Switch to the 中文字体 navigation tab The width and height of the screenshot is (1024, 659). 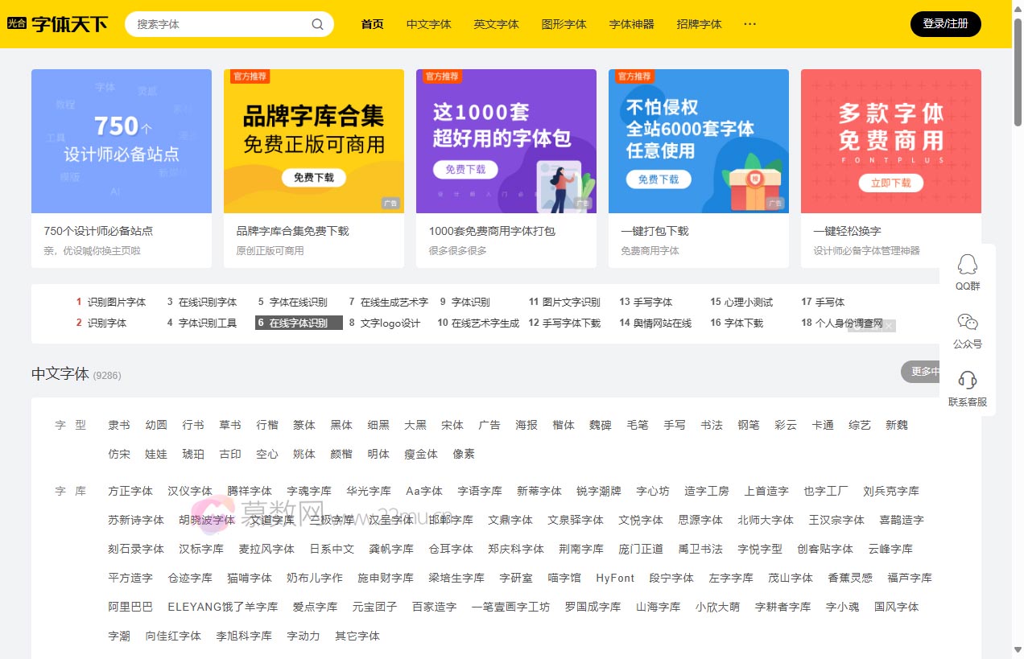pyautogui.click(x=428, y=24)
